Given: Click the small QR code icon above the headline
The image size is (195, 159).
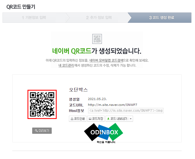Looking at the screenshot, I should tap(97, 39).
